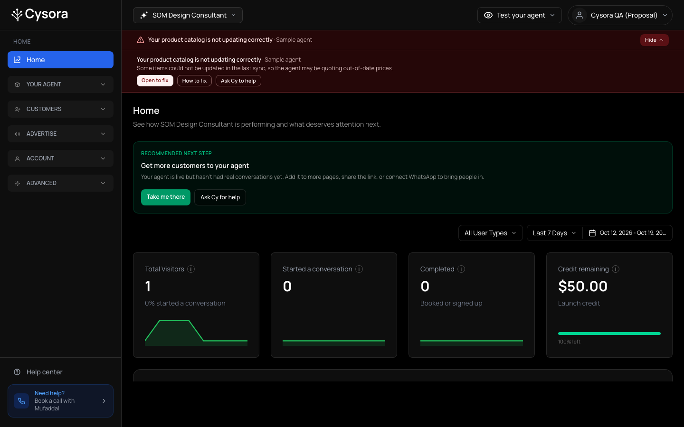Click the cube icon beside YOUR AGENT
Image resolution: width=684 pixels, height=427 pixels.
[17, 84]
